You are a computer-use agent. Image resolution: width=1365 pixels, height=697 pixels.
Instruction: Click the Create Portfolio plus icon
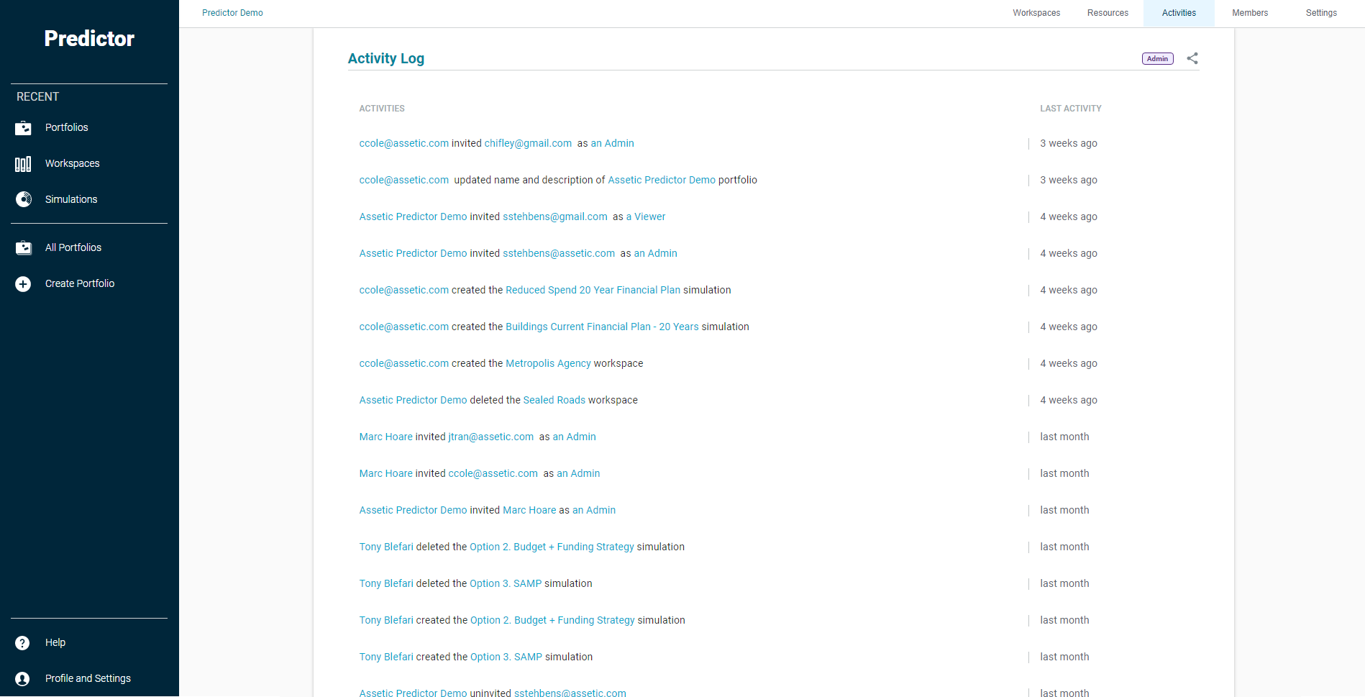tap(23, 284)
